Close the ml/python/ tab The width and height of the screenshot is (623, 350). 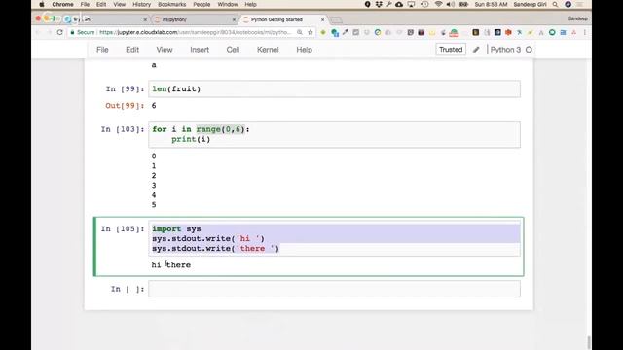[x=234, y=19]
